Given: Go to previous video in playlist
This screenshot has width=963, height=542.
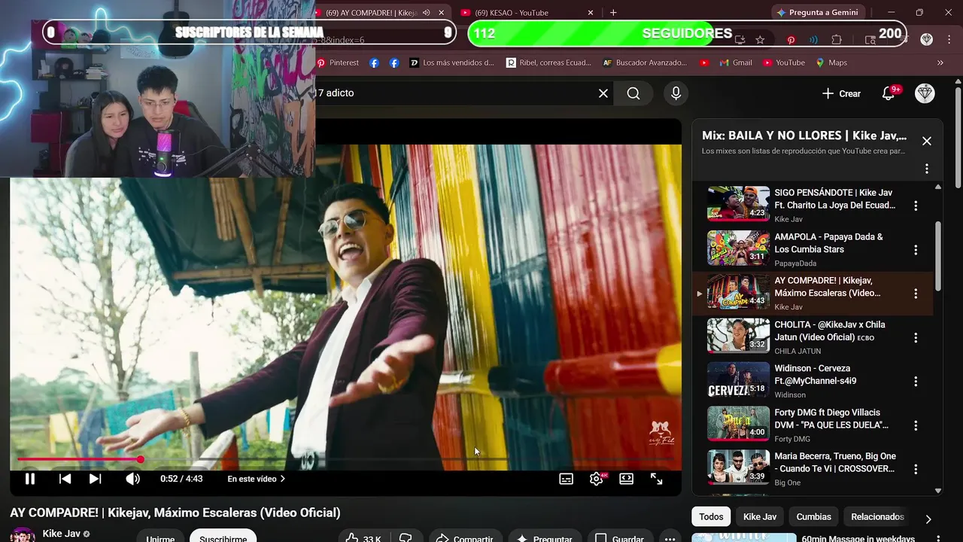Looking at the screenshot, I should 65,479.
